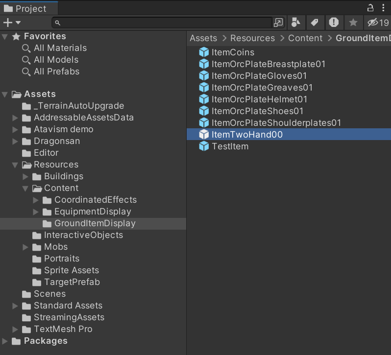
Task: Expand the Packages root arrow
Action: tap(5, 341)
